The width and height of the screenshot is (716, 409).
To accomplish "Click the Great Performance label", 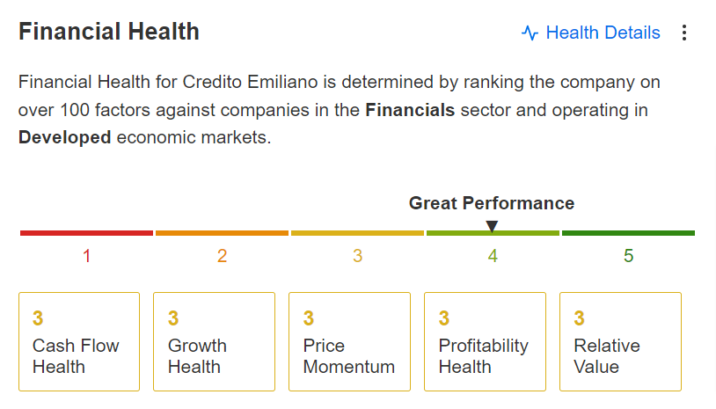I will click(492, 203).
